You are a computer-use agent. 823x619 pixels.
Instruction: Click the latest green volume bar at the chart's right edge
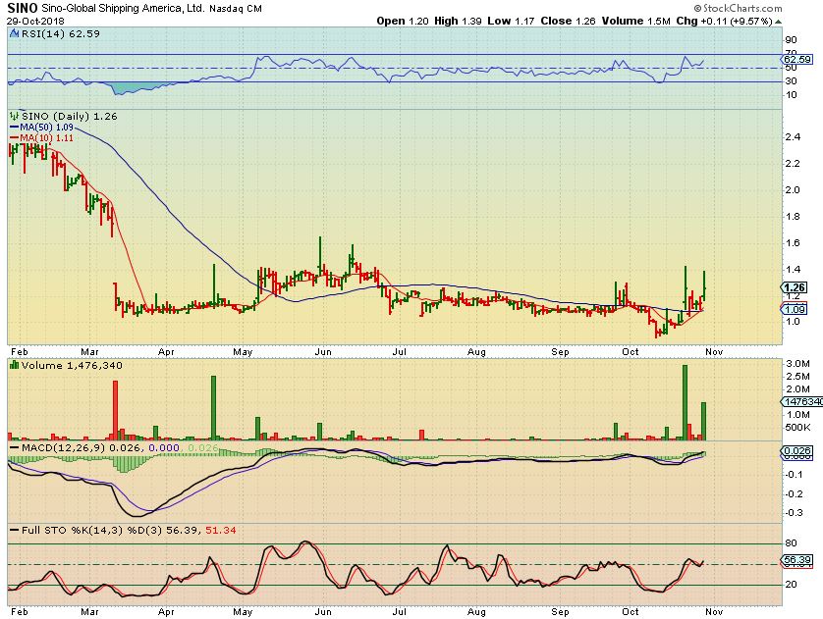click(x=704, y=422)
